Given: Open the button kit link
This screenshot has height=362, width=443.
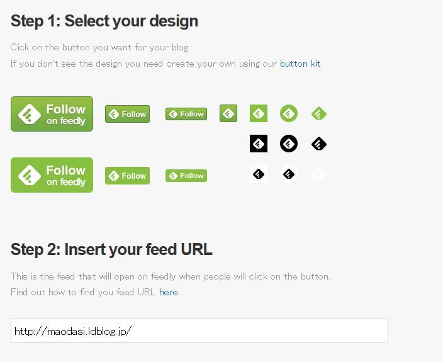Looking at the screenshot, I should (300, 64).
